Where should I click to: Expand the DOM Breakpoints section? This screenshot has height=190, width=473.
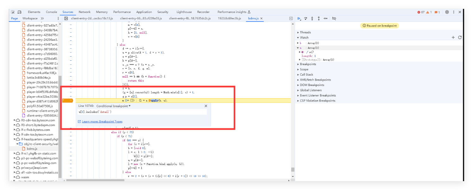coord(310,85)
